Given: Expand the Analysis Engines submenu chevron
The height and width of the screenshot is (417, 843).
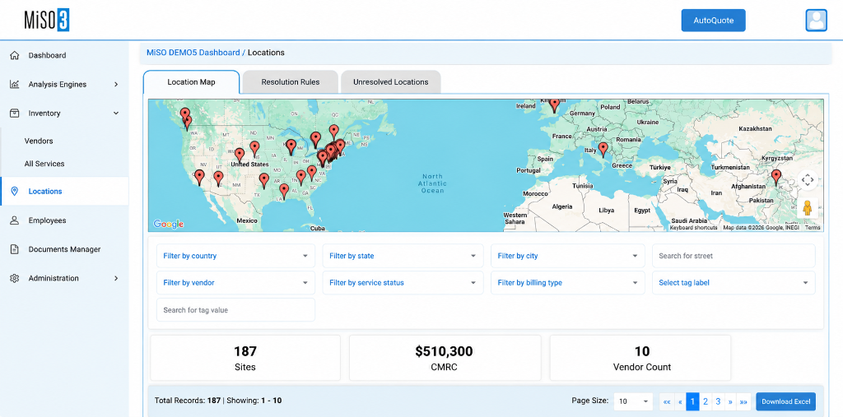Looking at the screenshot, I should pyautogui.click(x=116, y=85).
